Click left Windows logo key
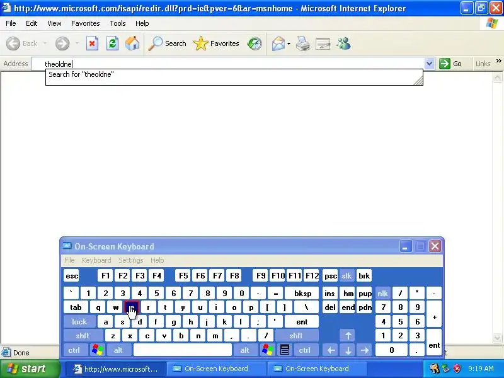 98,350
